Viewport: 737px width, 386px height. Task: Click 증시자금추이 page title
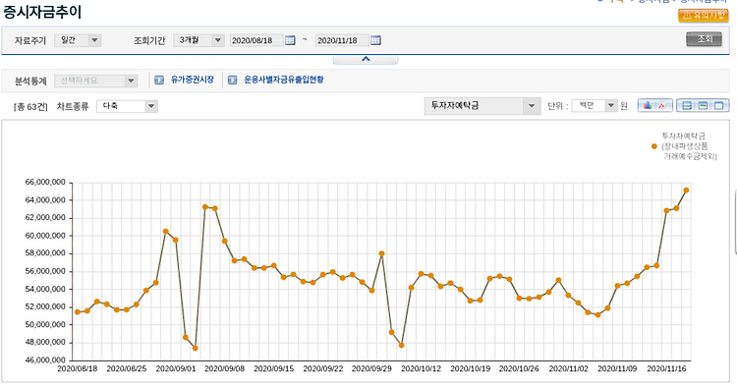(x=42, y=12)
